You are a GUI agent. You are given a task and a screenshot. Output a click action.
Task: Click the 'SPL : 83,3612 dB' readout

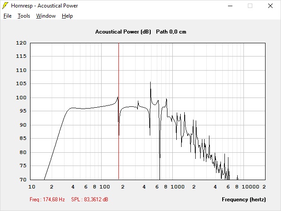(x=89, y=200)
